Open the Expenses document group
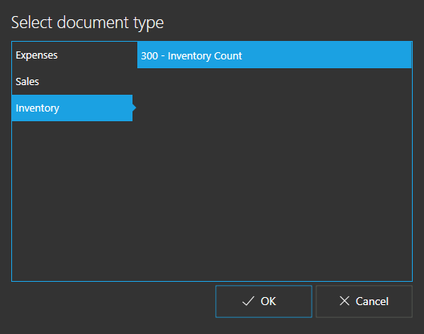The width and height of the screenshot is (424, 334). tap(72, 55)
